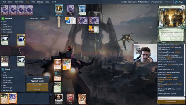Image resolution: width=186 pixels, height=105 pixels.
Task: Click Theyla's '6 Credits' stat
Action: coord(4,75)
